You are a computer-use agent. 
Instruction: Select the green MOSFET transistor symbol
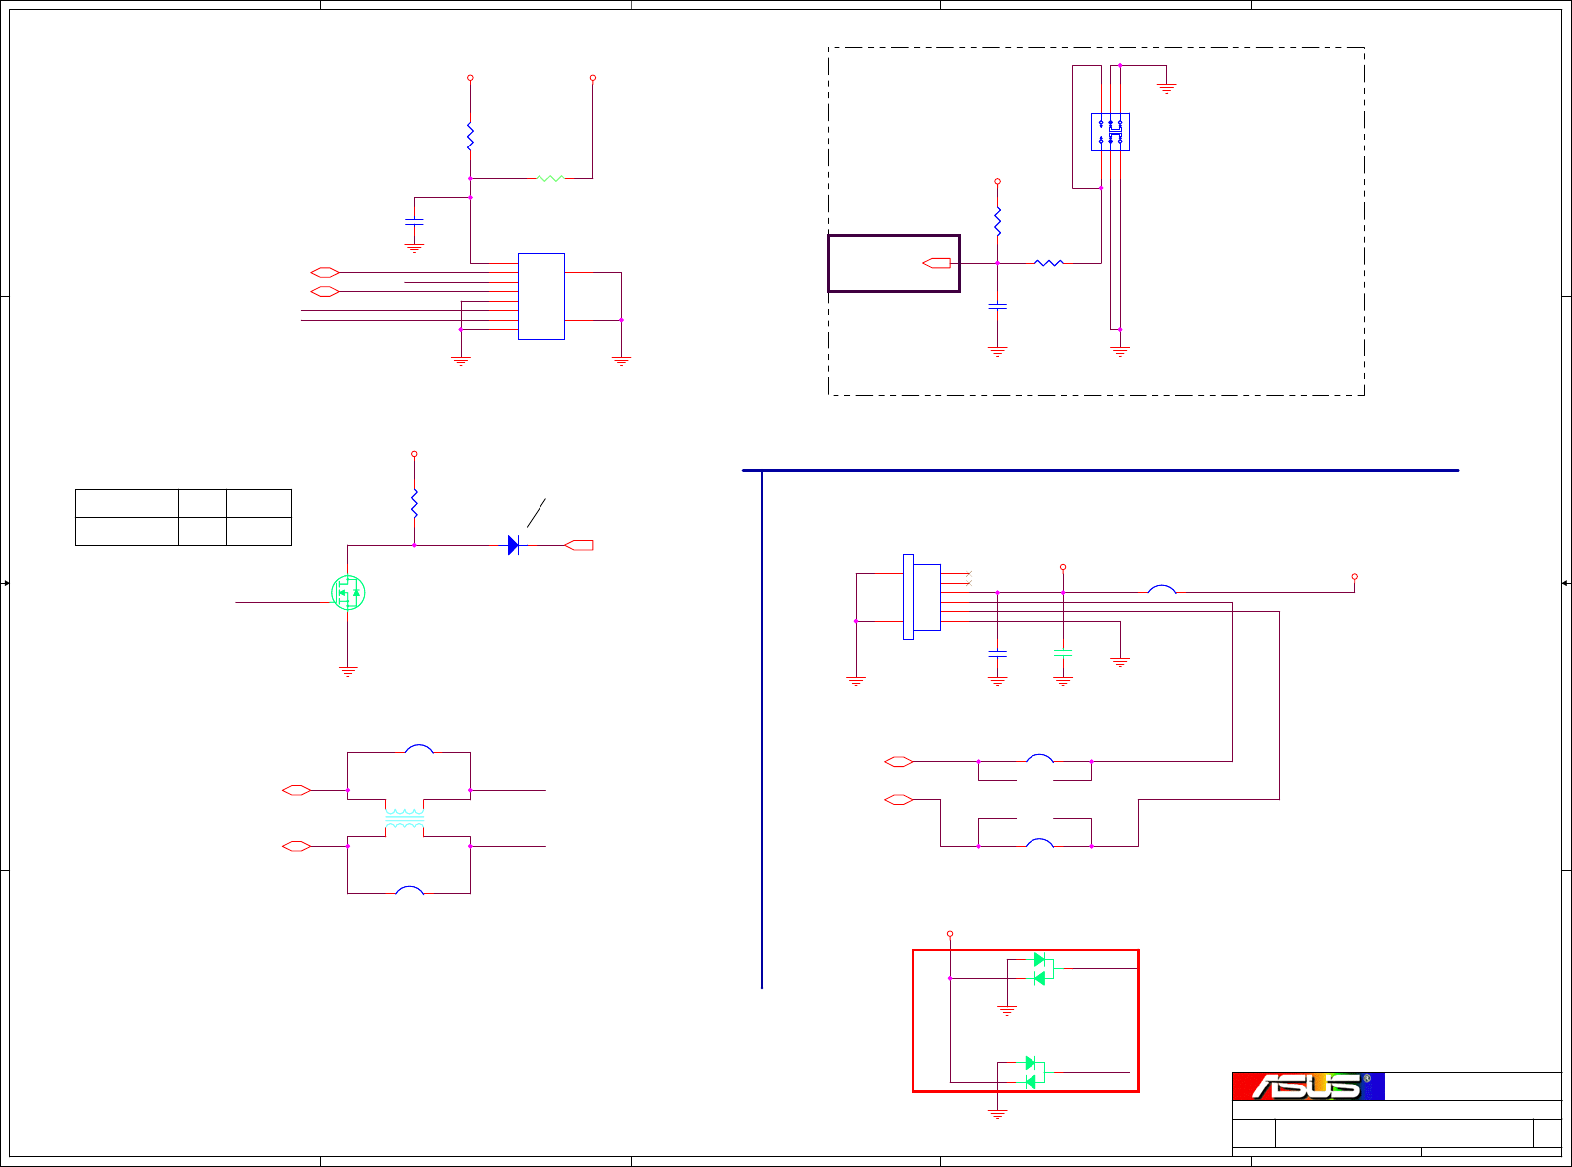point(347,592)
